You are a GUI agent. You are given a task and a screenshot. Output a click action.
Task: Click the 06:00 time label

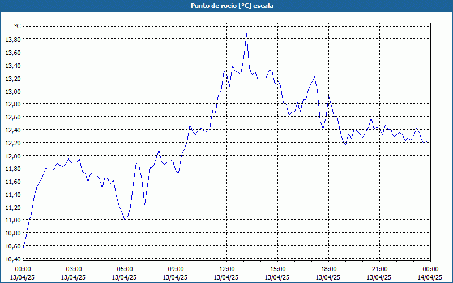tap(125, 269)
